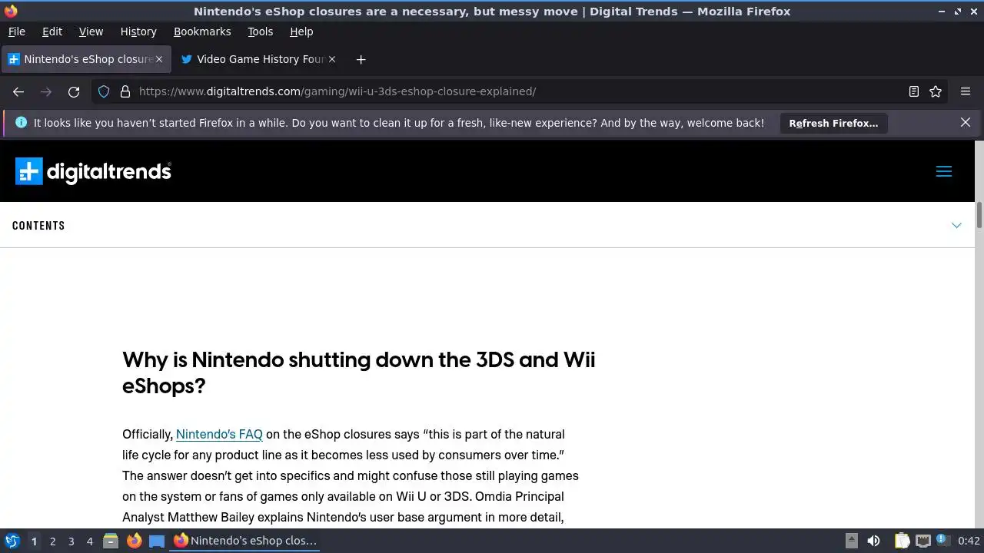The height and width of the screenshot is (553, 984).
Task: Click the taskbar clock showing 0:42
Action: (x=969, y=541)
